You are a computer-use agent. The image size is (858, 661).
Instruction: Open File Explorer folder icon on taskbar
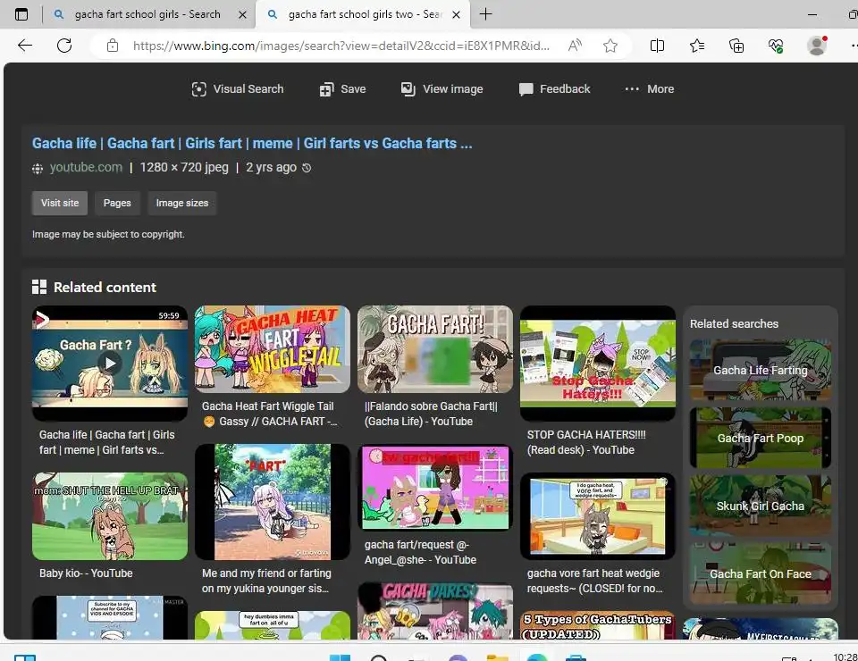tap(498, 657)
